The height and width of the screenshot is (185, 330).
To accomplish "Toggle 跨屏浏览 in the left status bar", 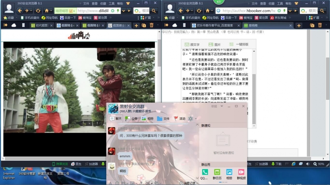I will (60, 164).
